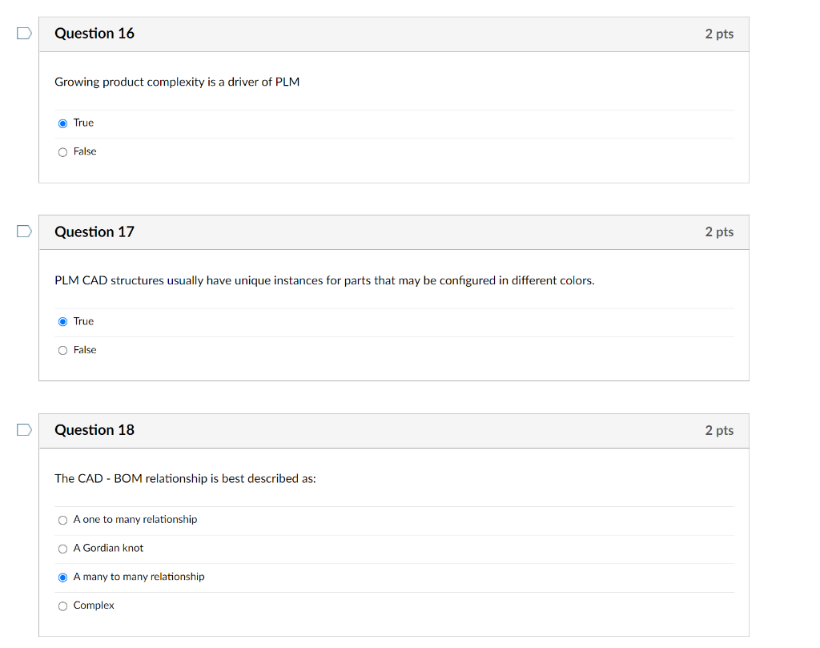The width and height of the screenshot is (820, 648).
Task: Click the Question 18 header
Action: 94,430
